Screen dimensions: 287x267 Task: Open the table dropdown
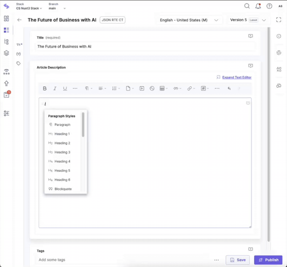coord(164,88)
